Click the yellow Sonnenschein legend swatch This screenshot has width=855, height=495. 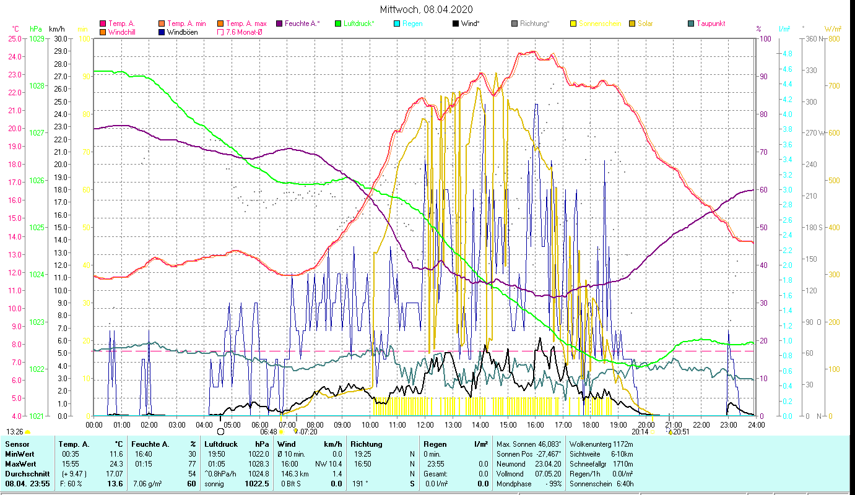pos(573,24)
